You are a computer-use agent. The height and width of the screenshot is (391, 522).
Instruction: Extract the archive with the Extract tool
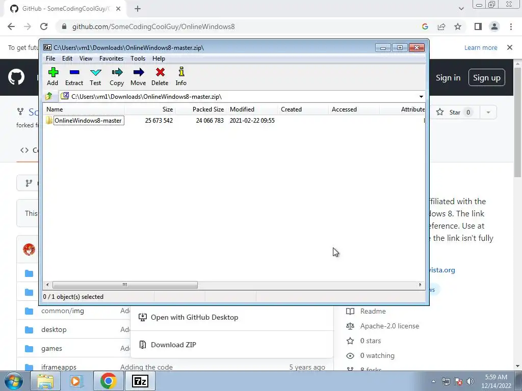pos(74,77)
